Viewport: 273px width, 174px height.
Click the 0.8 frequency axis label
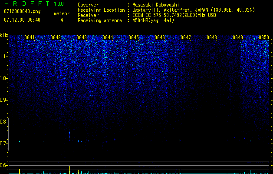[x=3, y=122]
